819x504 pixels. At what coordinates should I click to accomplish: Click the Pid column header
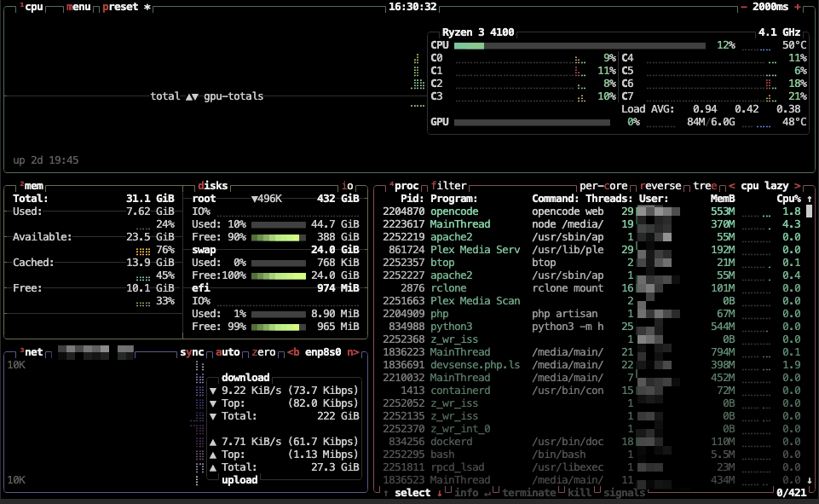click(412, 199)
